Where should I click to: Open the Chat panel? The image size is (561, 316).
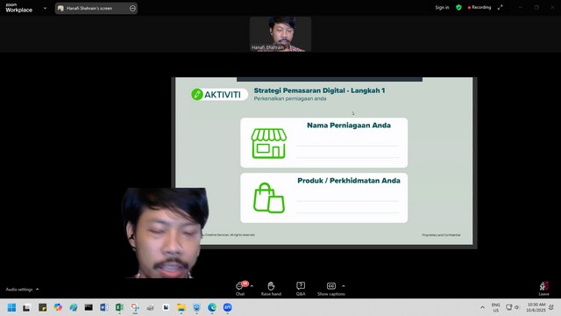pos(240,289)
